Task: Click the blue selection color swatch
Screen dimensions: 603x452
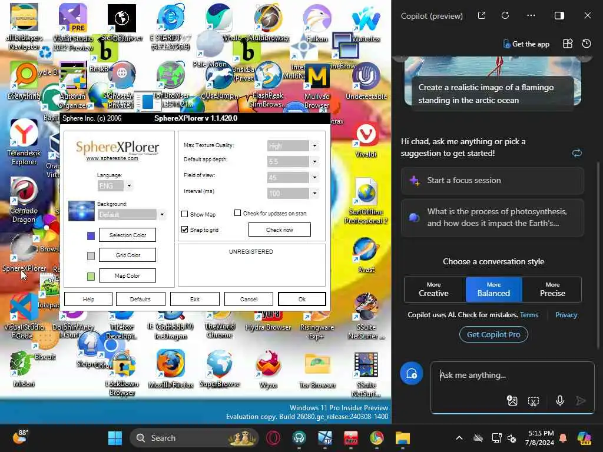Action: click(x=91, y=235)
